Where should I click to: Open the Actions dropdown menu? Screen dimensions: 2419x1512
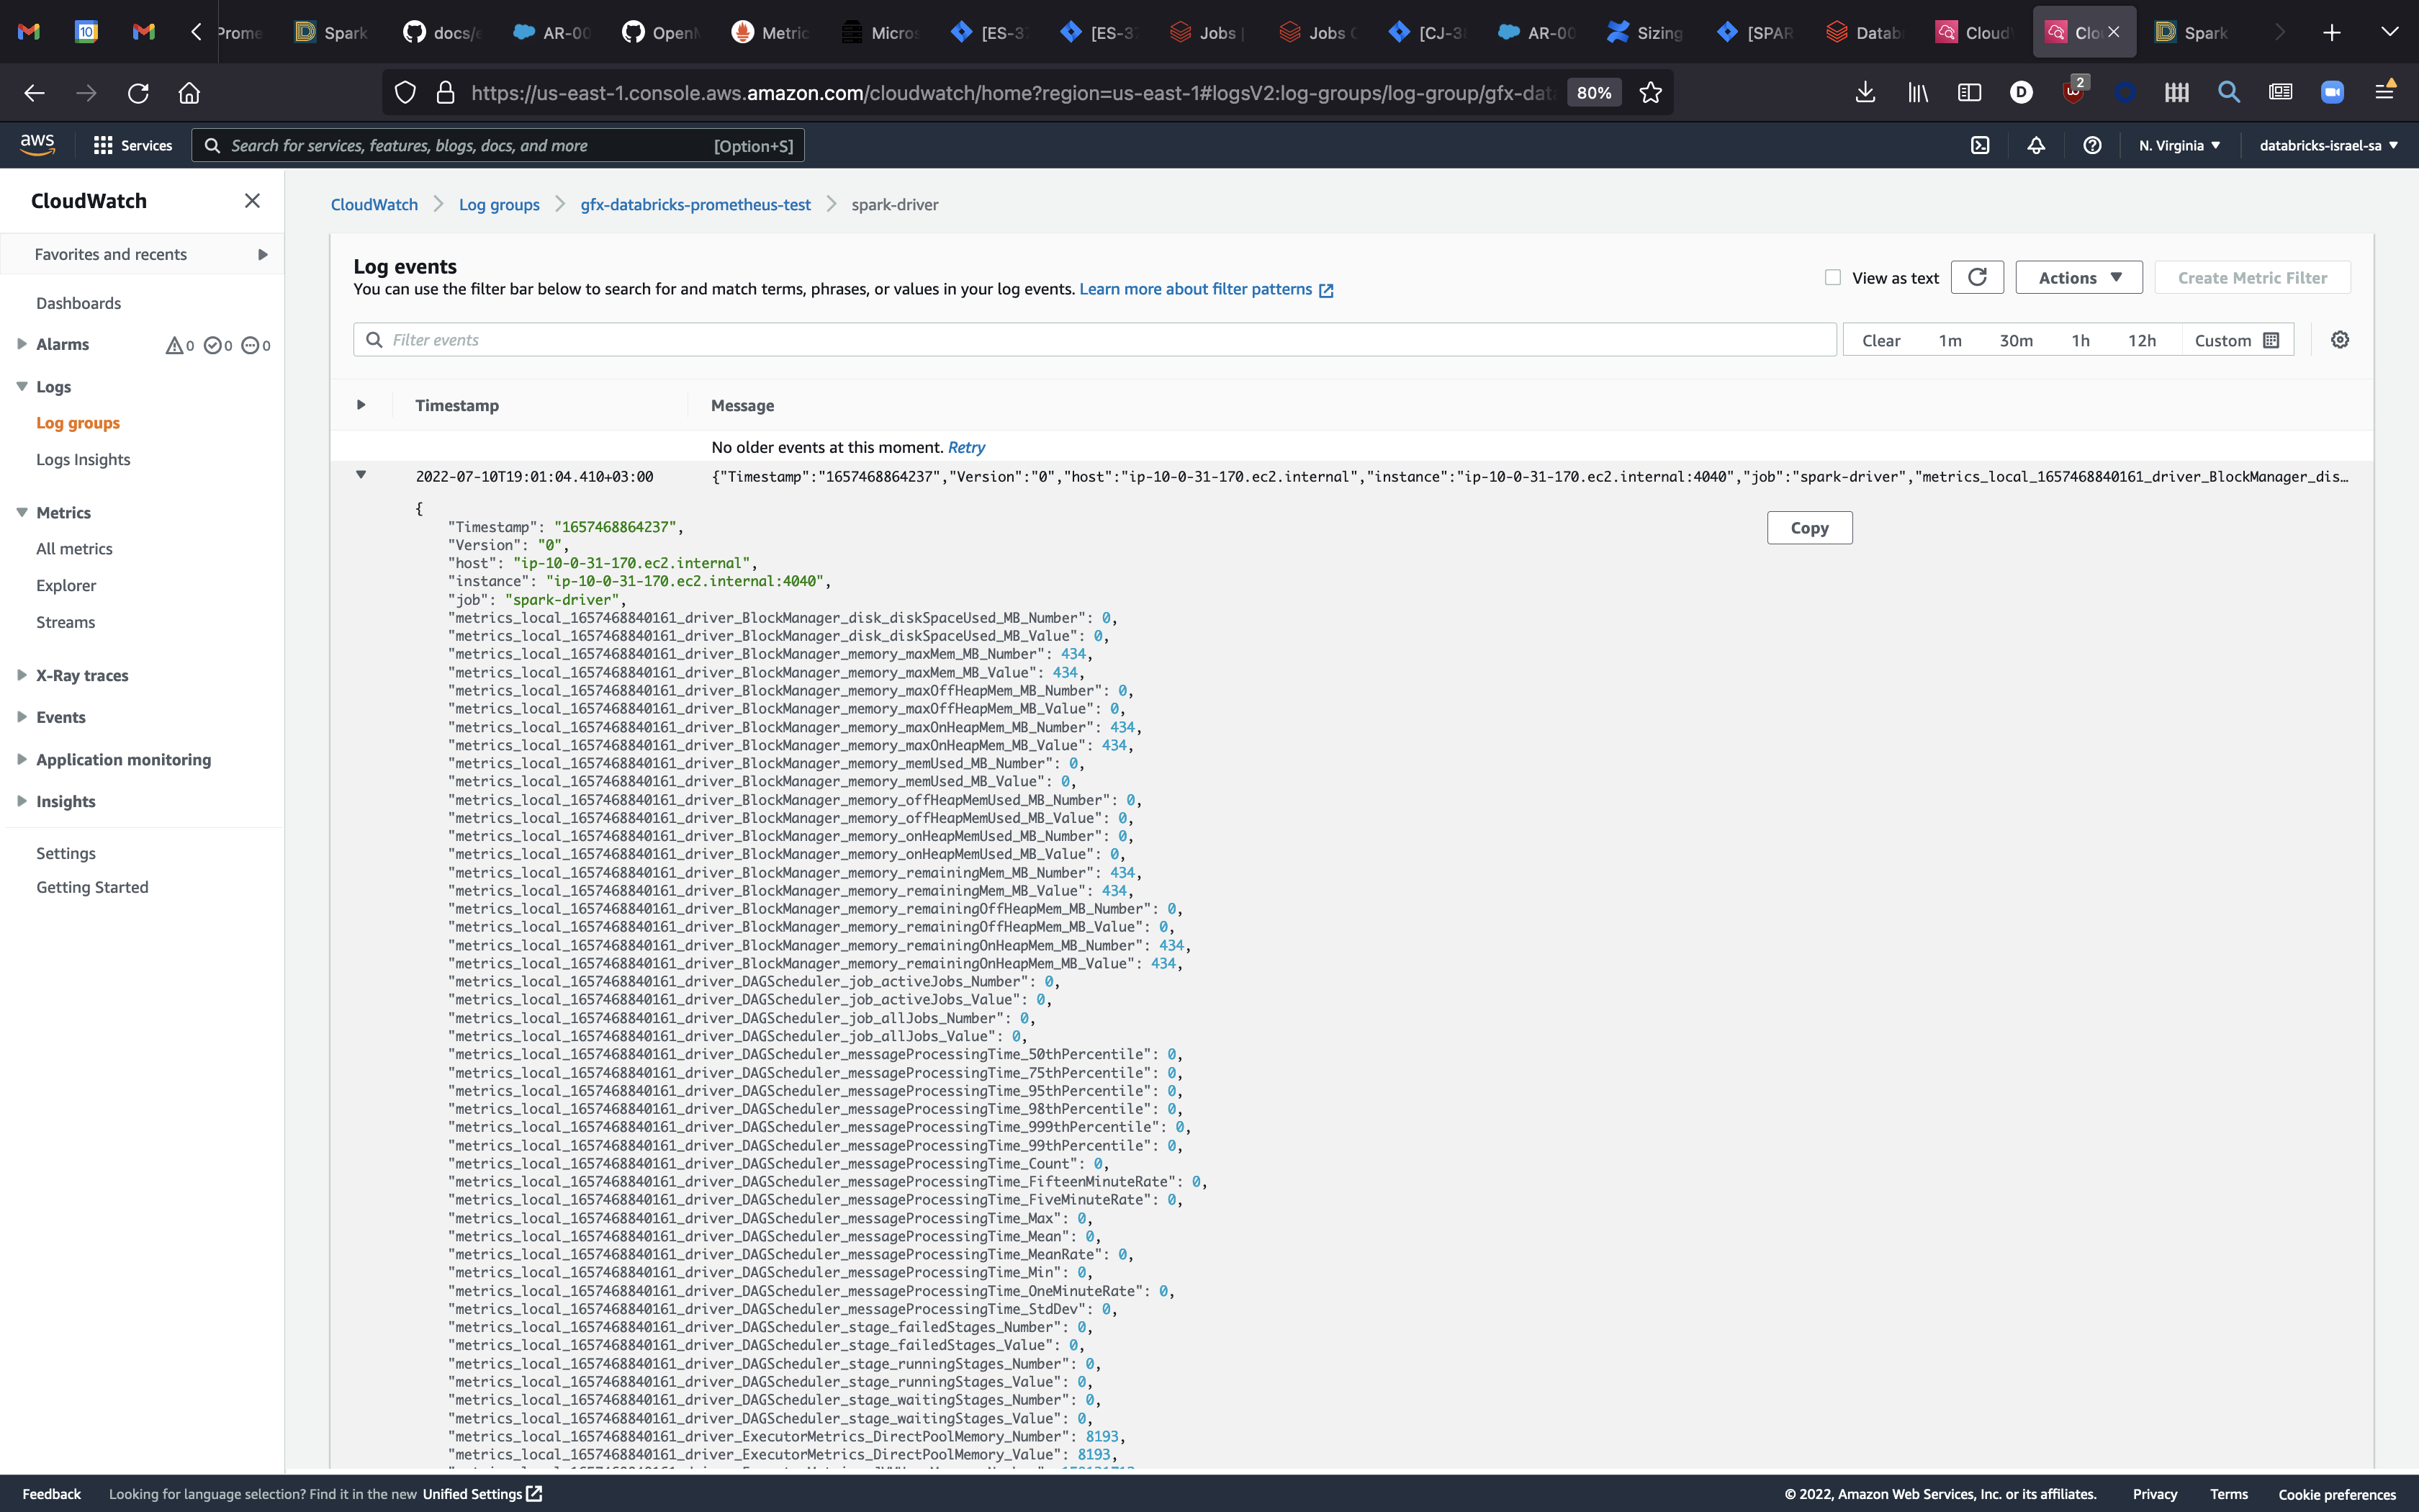[x=2078, y=278]
